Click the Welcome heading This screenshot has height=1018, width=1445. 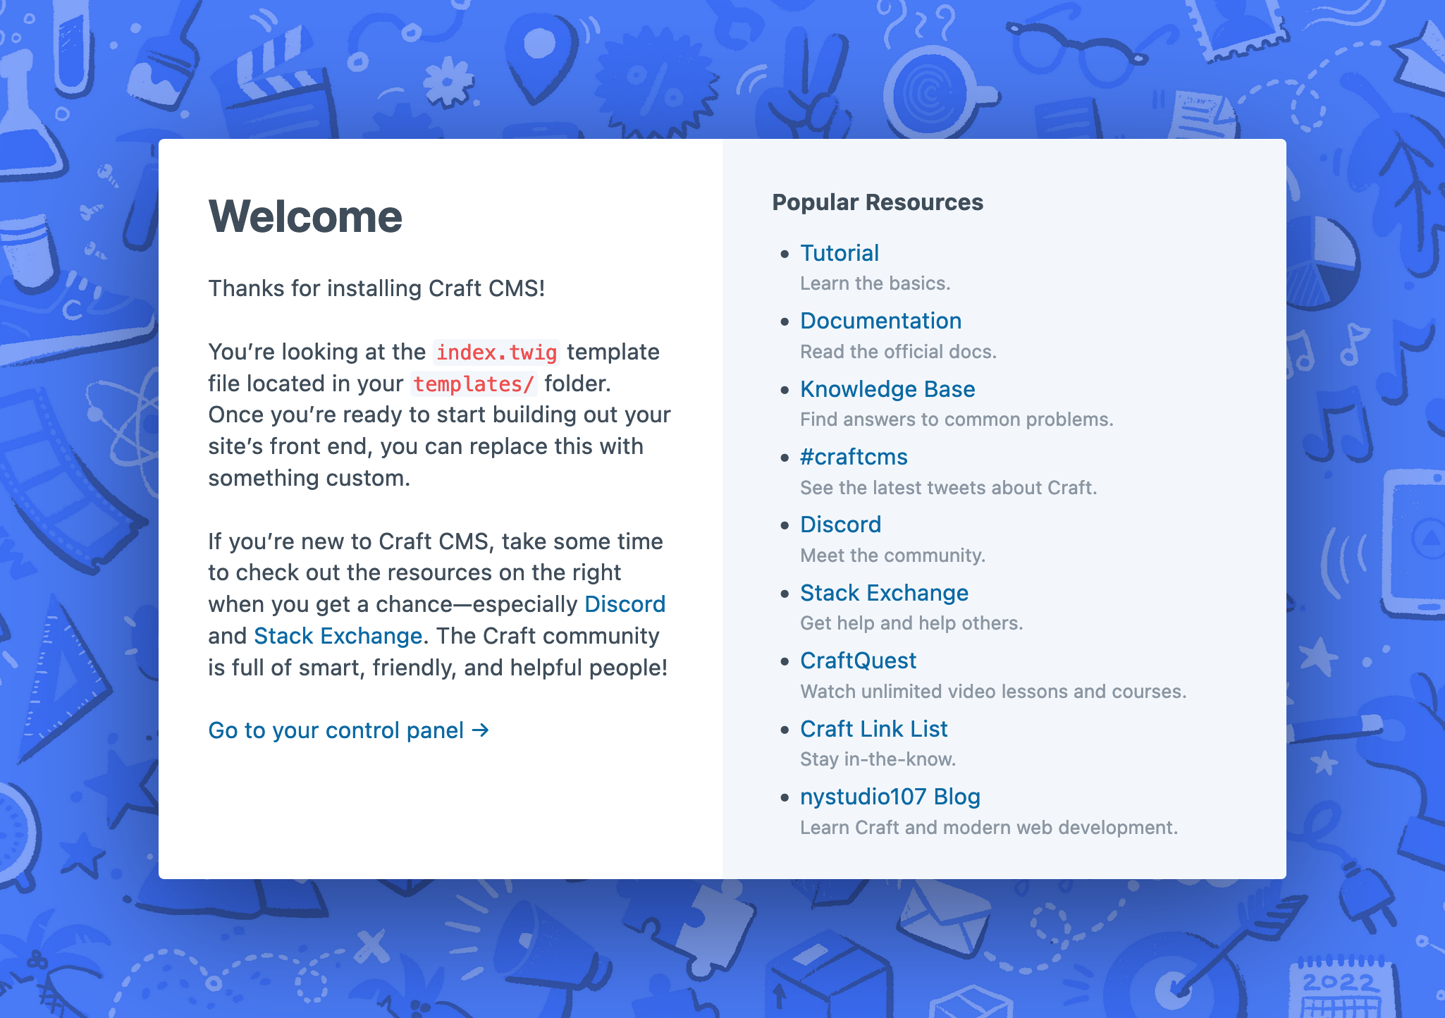305,217
